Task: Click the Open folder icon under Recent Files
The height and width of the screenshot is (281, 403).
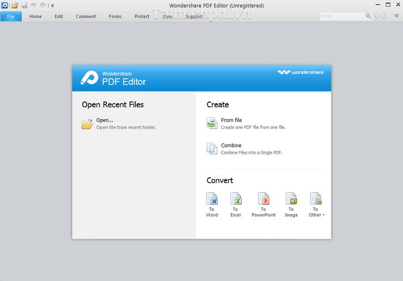Action: pyautogui.click(x=87, y=124)
